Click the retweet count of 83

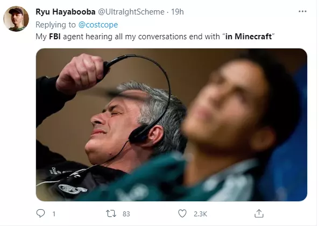click(x=126, y=214)
